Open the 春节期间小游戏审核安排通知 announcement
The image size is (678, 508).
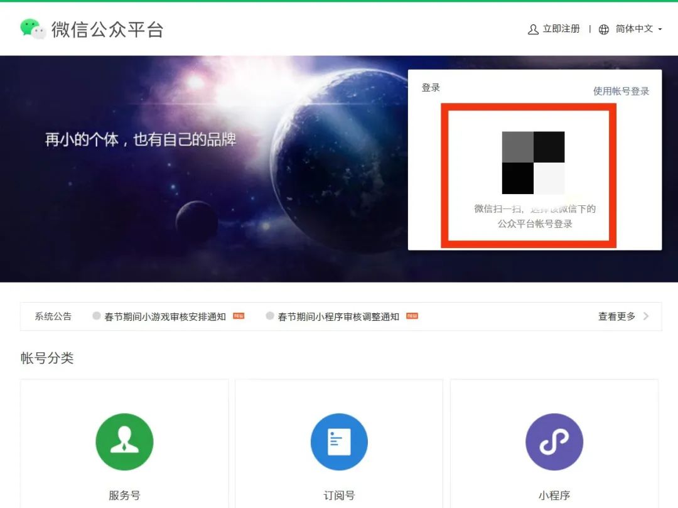(x=166, y=316)
